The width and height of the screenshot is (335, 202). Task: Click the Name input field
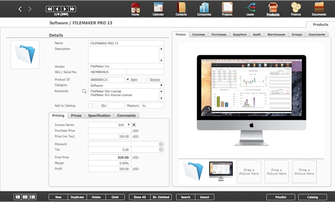point(126,43)
